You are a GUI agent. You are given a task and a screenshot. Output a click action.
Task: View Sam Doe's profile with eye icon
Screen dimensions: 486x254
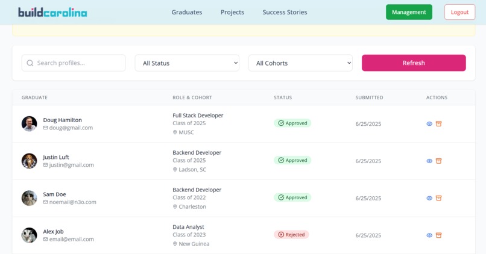coord(429,198)
